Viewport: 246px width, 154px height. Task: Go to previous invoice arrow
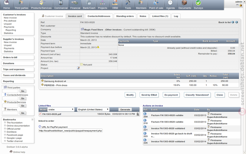pos(233,22)
